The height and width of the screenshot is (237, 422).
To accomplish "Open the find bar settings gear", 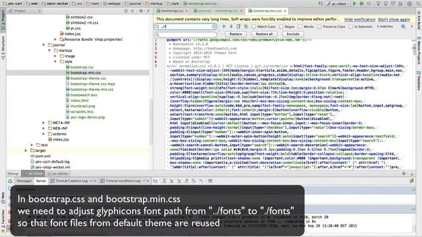I will coord(403,26).
